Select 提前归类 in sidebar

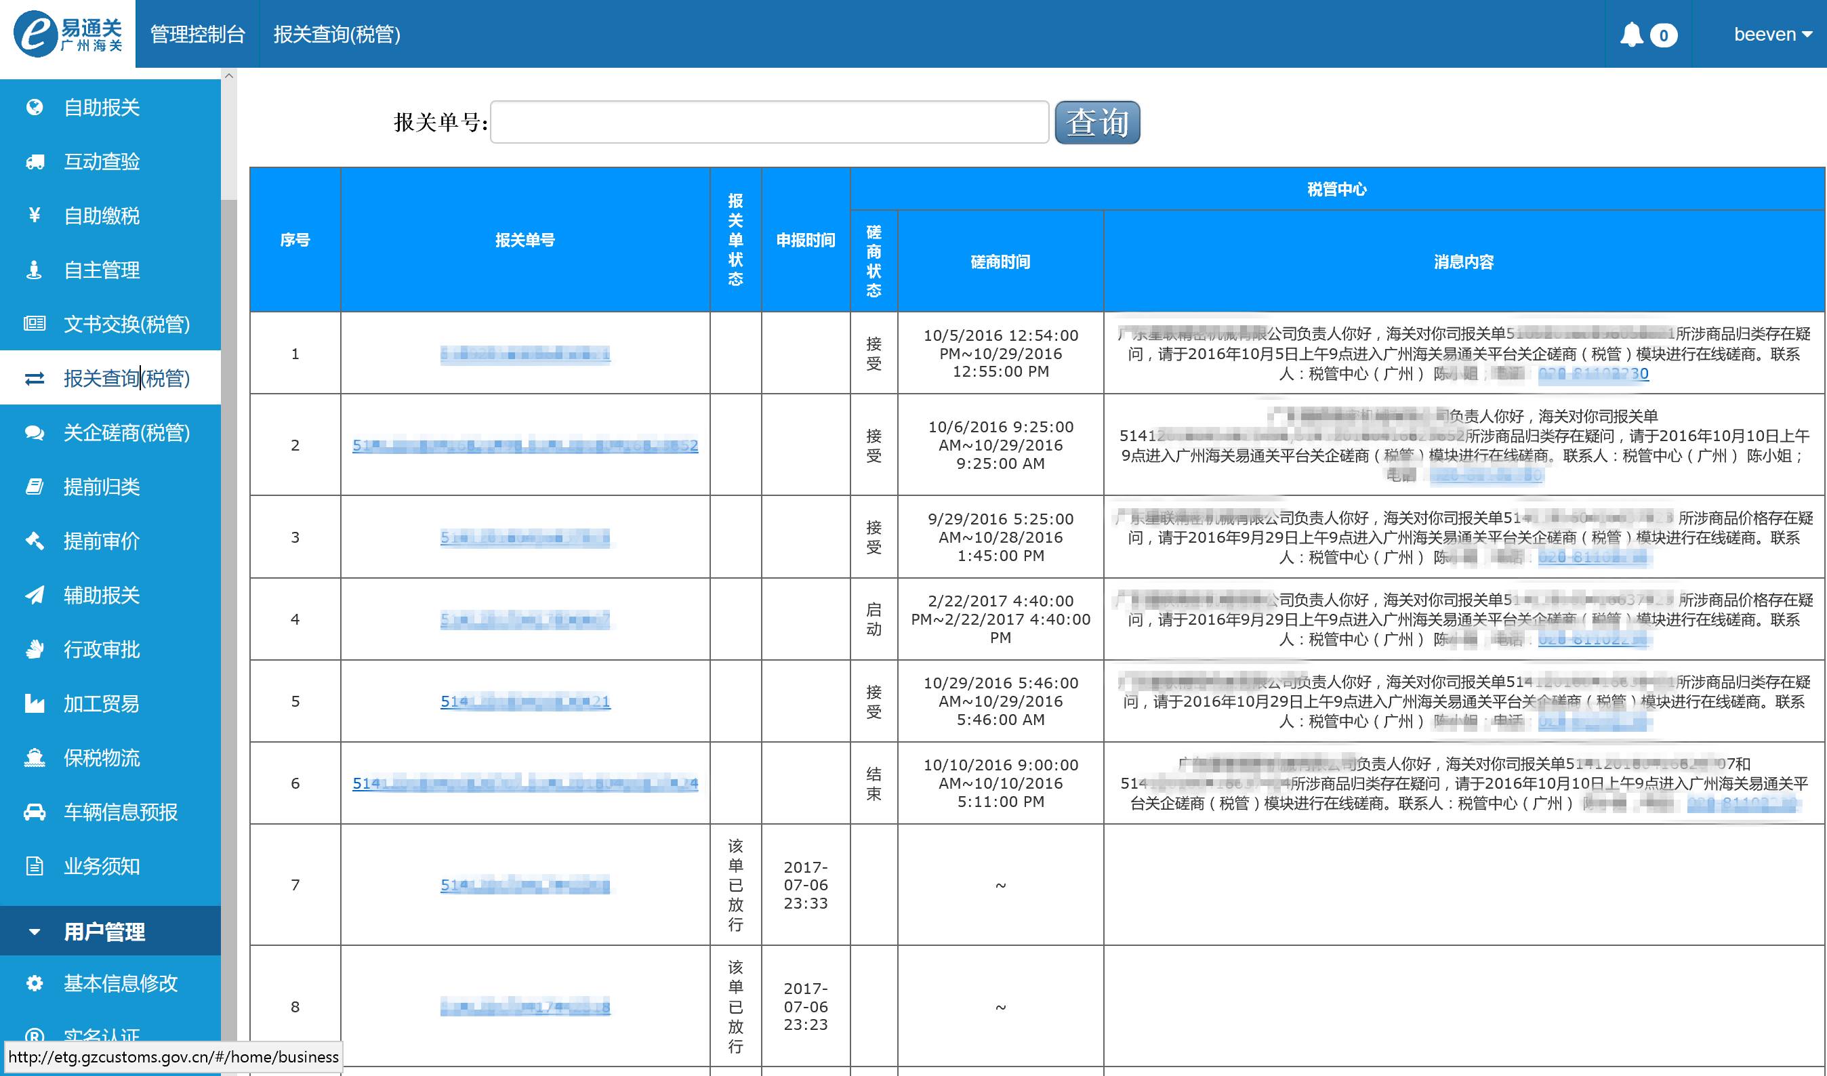click(110, 487)
